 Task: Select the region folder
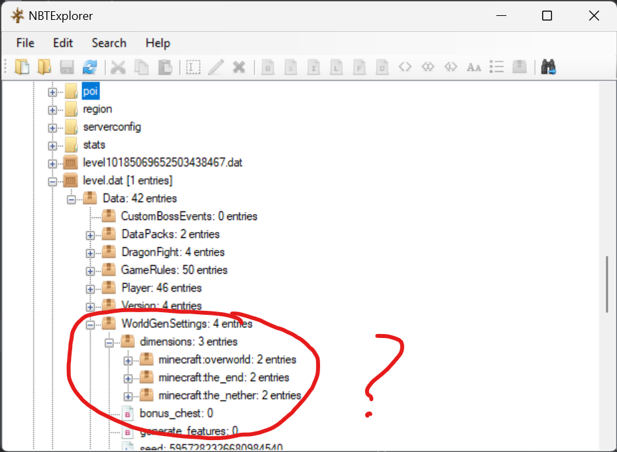click(x=97, y=109)
